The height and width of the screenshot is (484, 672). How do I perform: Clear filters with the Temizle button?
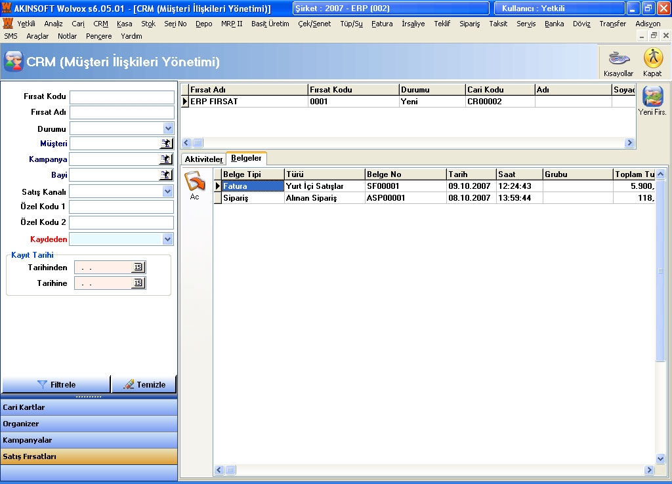pos(144,384)
